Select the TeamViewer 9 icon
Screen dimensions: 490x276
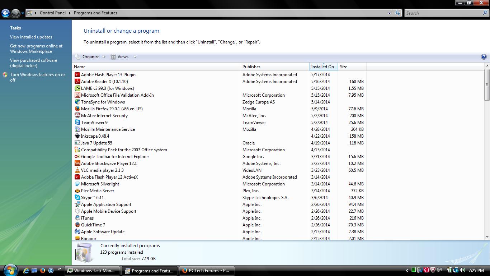tap(77, 123)
